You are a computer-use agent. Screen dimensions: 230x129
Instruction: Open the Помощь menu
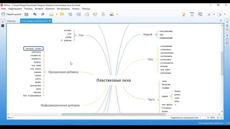pyautogui.click(x=86, y=9)
